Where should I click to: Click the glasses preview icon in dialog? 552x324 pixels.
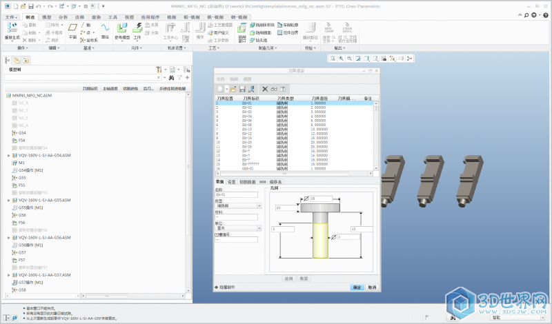(x=274, y=89)
